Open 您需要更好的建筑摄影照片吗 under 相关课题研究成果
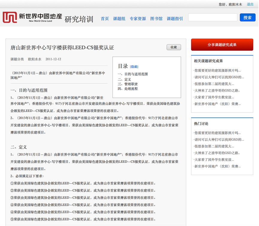This screenshot has height=226, width=259. (x=217, y=71)
